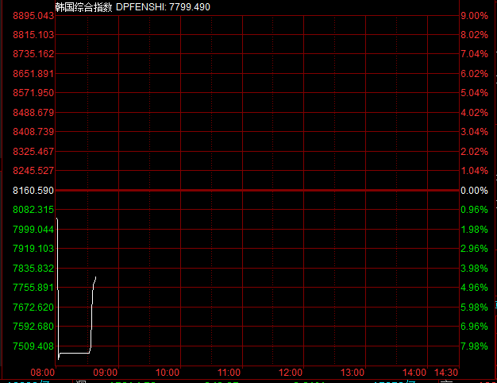
Task: Click the 9.00% upper limit percentage label
Action: (474, 16)
